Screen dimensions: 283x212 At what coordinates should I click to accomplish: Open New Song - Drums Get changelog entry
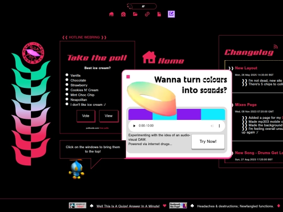pyautogui.click(x=259, y=153)
